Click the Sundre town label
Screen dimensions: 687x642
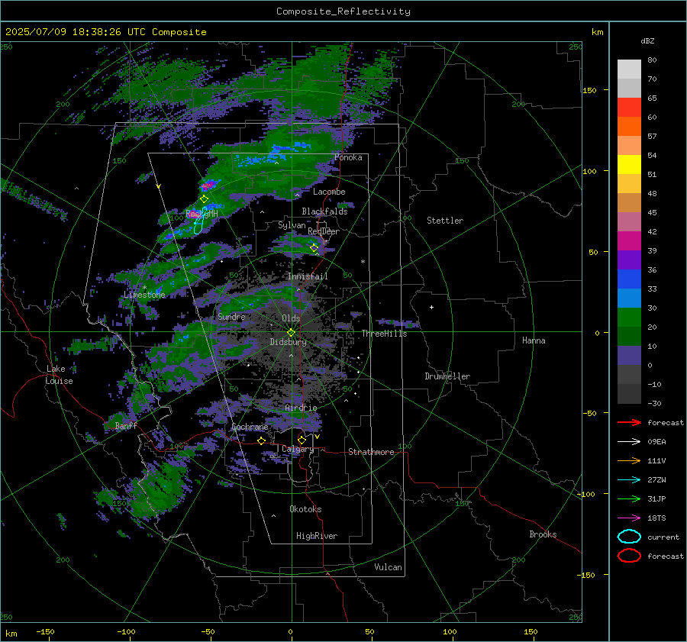[x=231, y=316]
